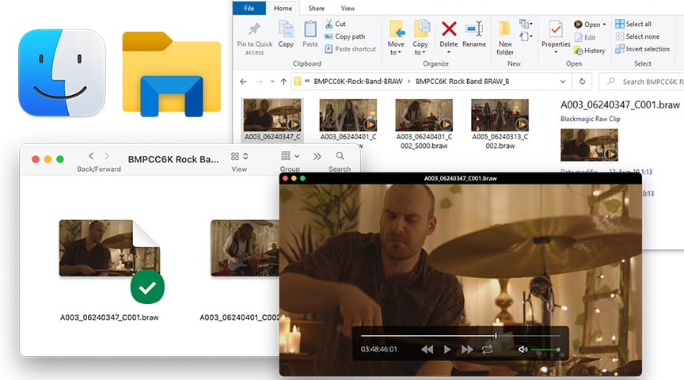Toggle the loop playback button
Image resolution: width=684 pixels, height=380 pixels.
coord(487,349)
